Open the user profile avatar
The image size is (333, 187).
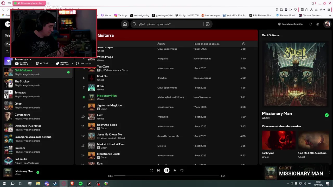327,24
